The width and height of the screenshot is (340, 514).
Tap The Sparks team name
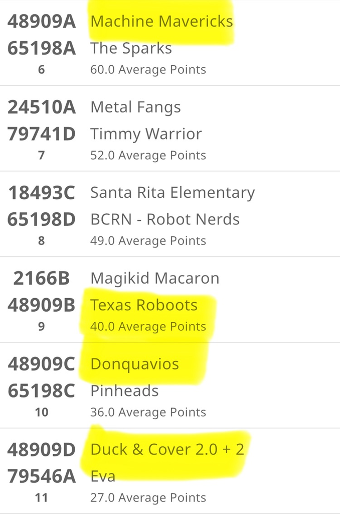coord(131,49)
